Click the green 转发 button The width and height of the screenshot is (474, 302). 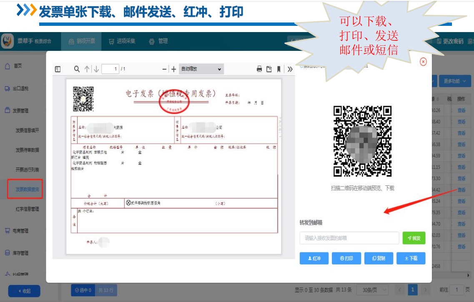coord(414,238)
